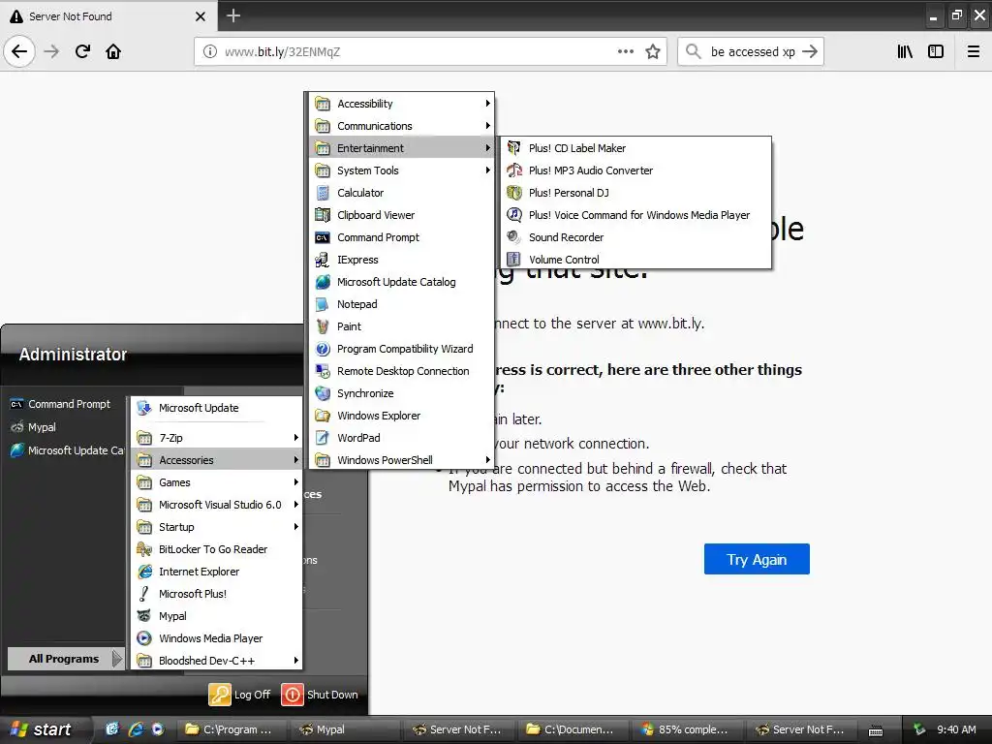Open the hamburger application menu

click(974, 51)
